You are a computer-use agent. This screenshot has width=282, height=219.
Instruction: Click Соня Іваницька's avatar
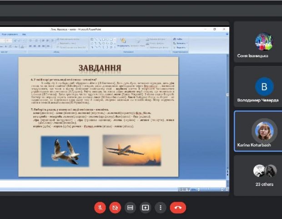click(x=264, y=41)
